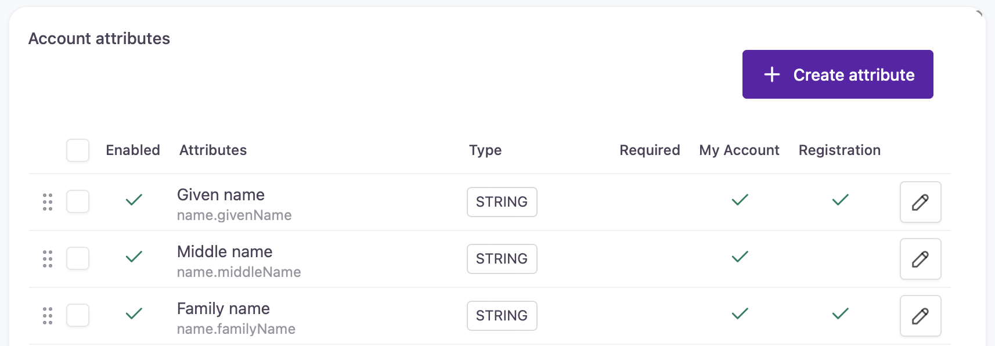995x346 pixels.
Task: Check the Middle name row checkbox
Action: [78, 258]
